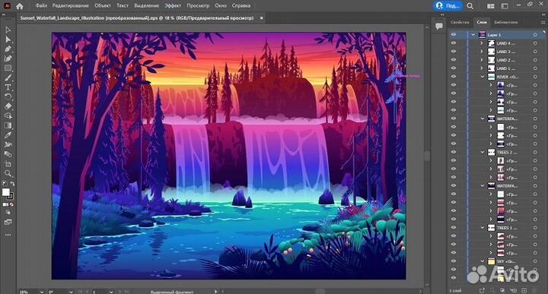Open the zoom level dropdown beside 18%
This screenshot has height=294, width=548.
click(x=42, y=292)
